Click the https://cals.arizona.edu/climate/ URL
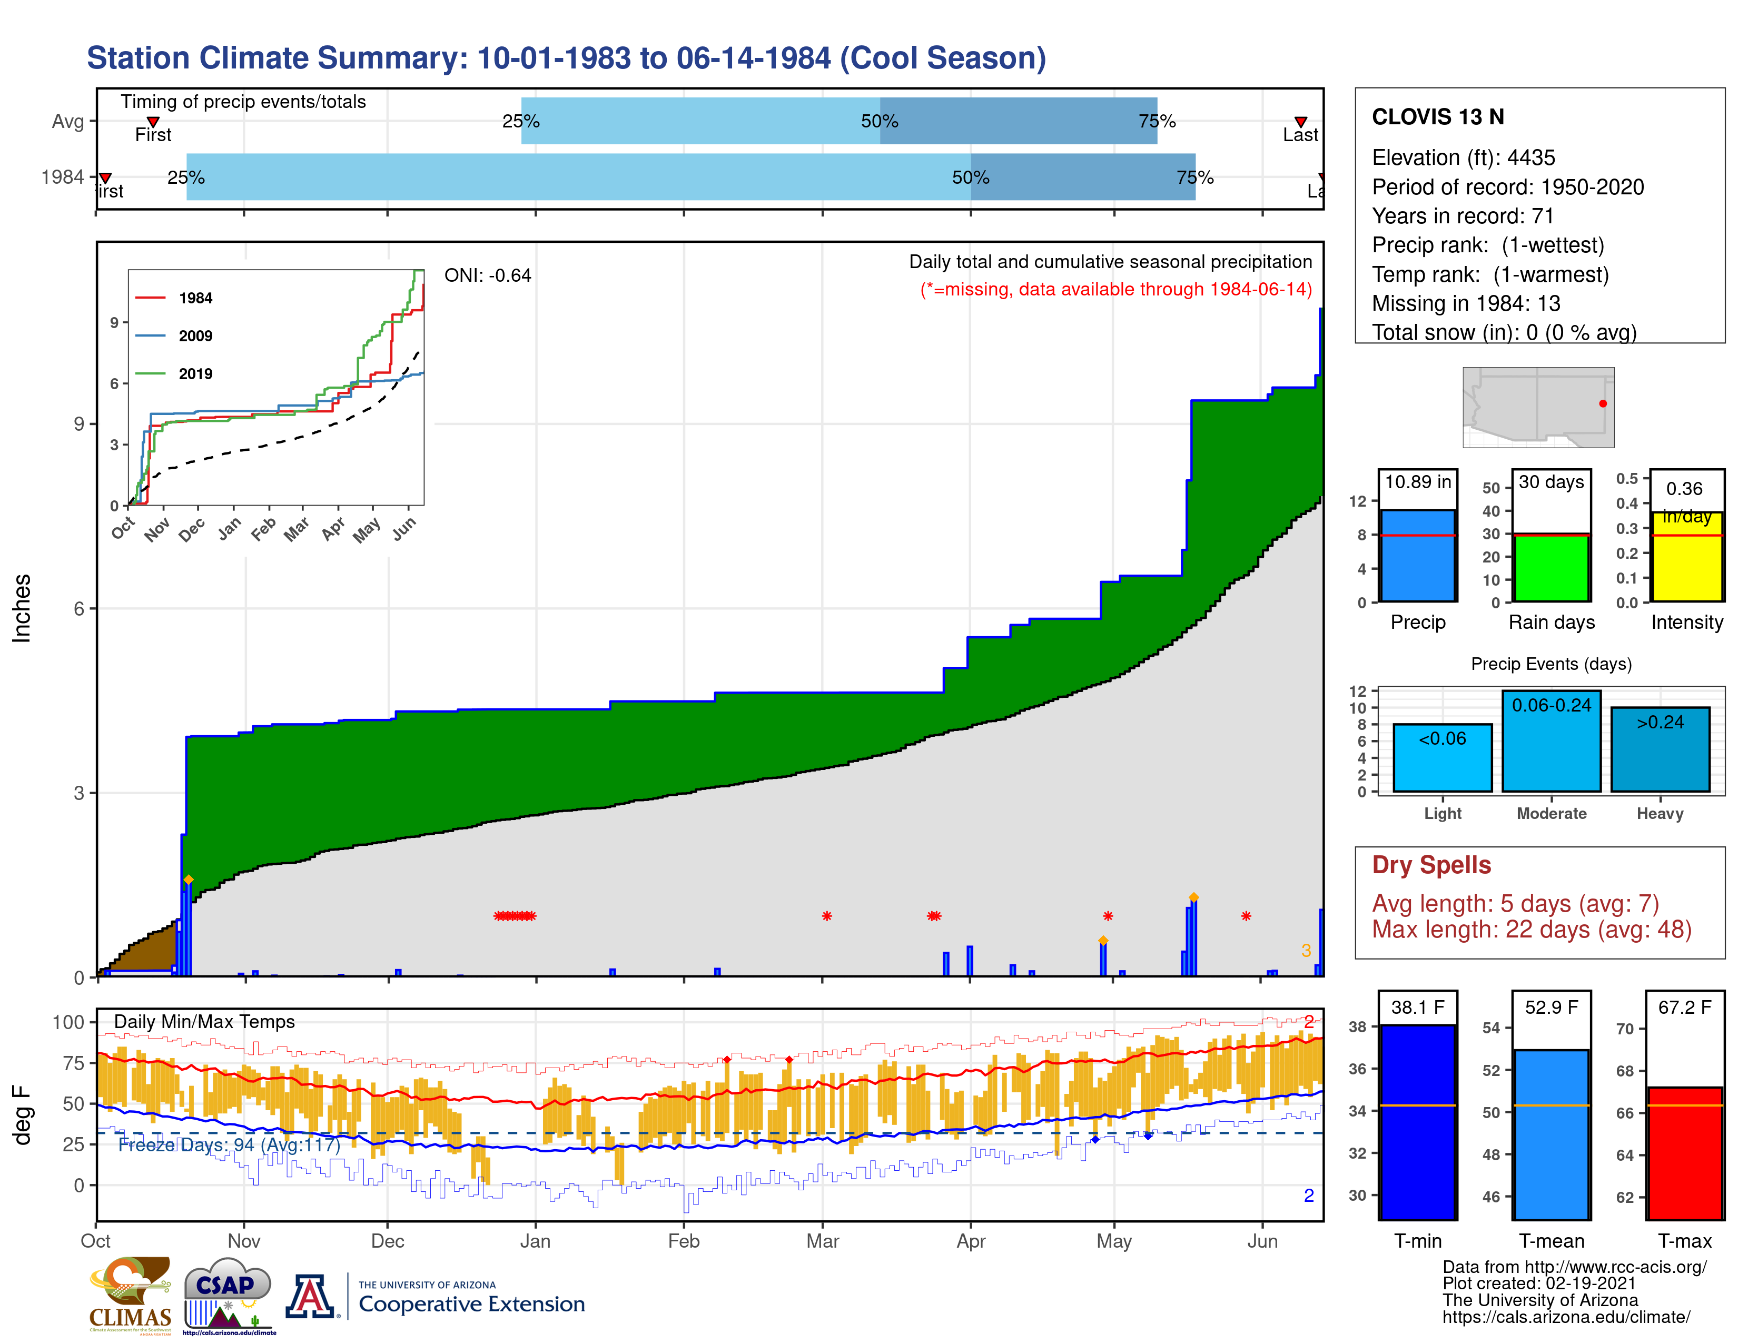The width and height of the screenshot is (1738, 1343). pos(1566,1318)
